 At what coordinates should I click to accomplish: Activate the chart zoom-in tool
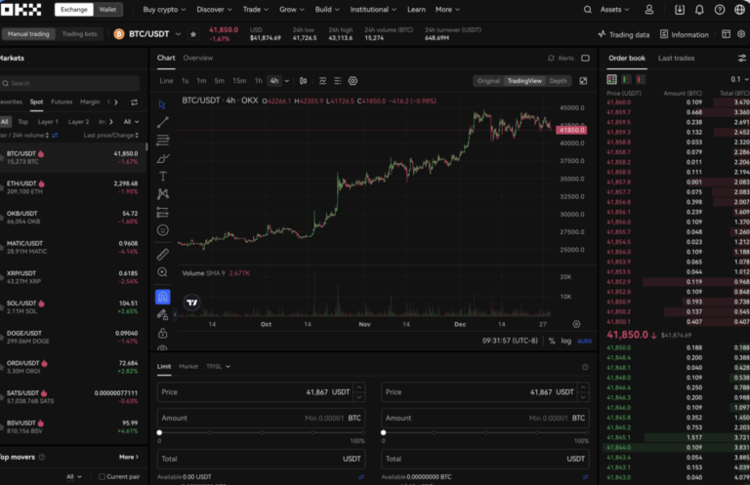point(162,272)
